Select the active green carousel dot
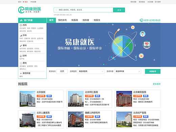Image resolution: width=176 pixels, height=132 pixels. (x=104, y=65)
